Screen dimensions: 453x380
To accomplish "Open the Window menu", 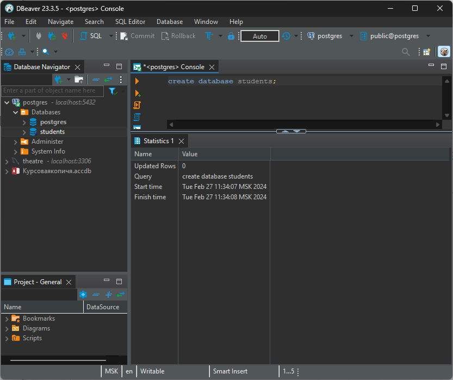I will 206,22.
